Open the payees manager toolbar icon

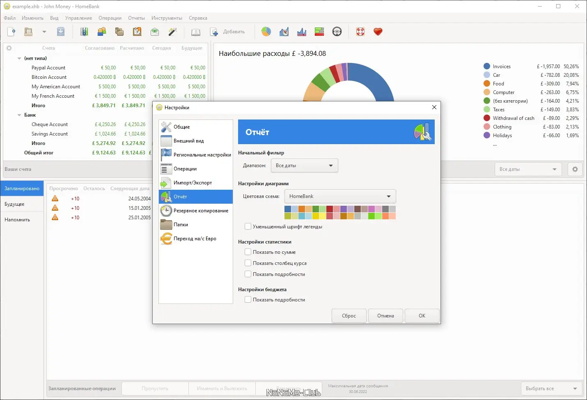pos(102,32)
